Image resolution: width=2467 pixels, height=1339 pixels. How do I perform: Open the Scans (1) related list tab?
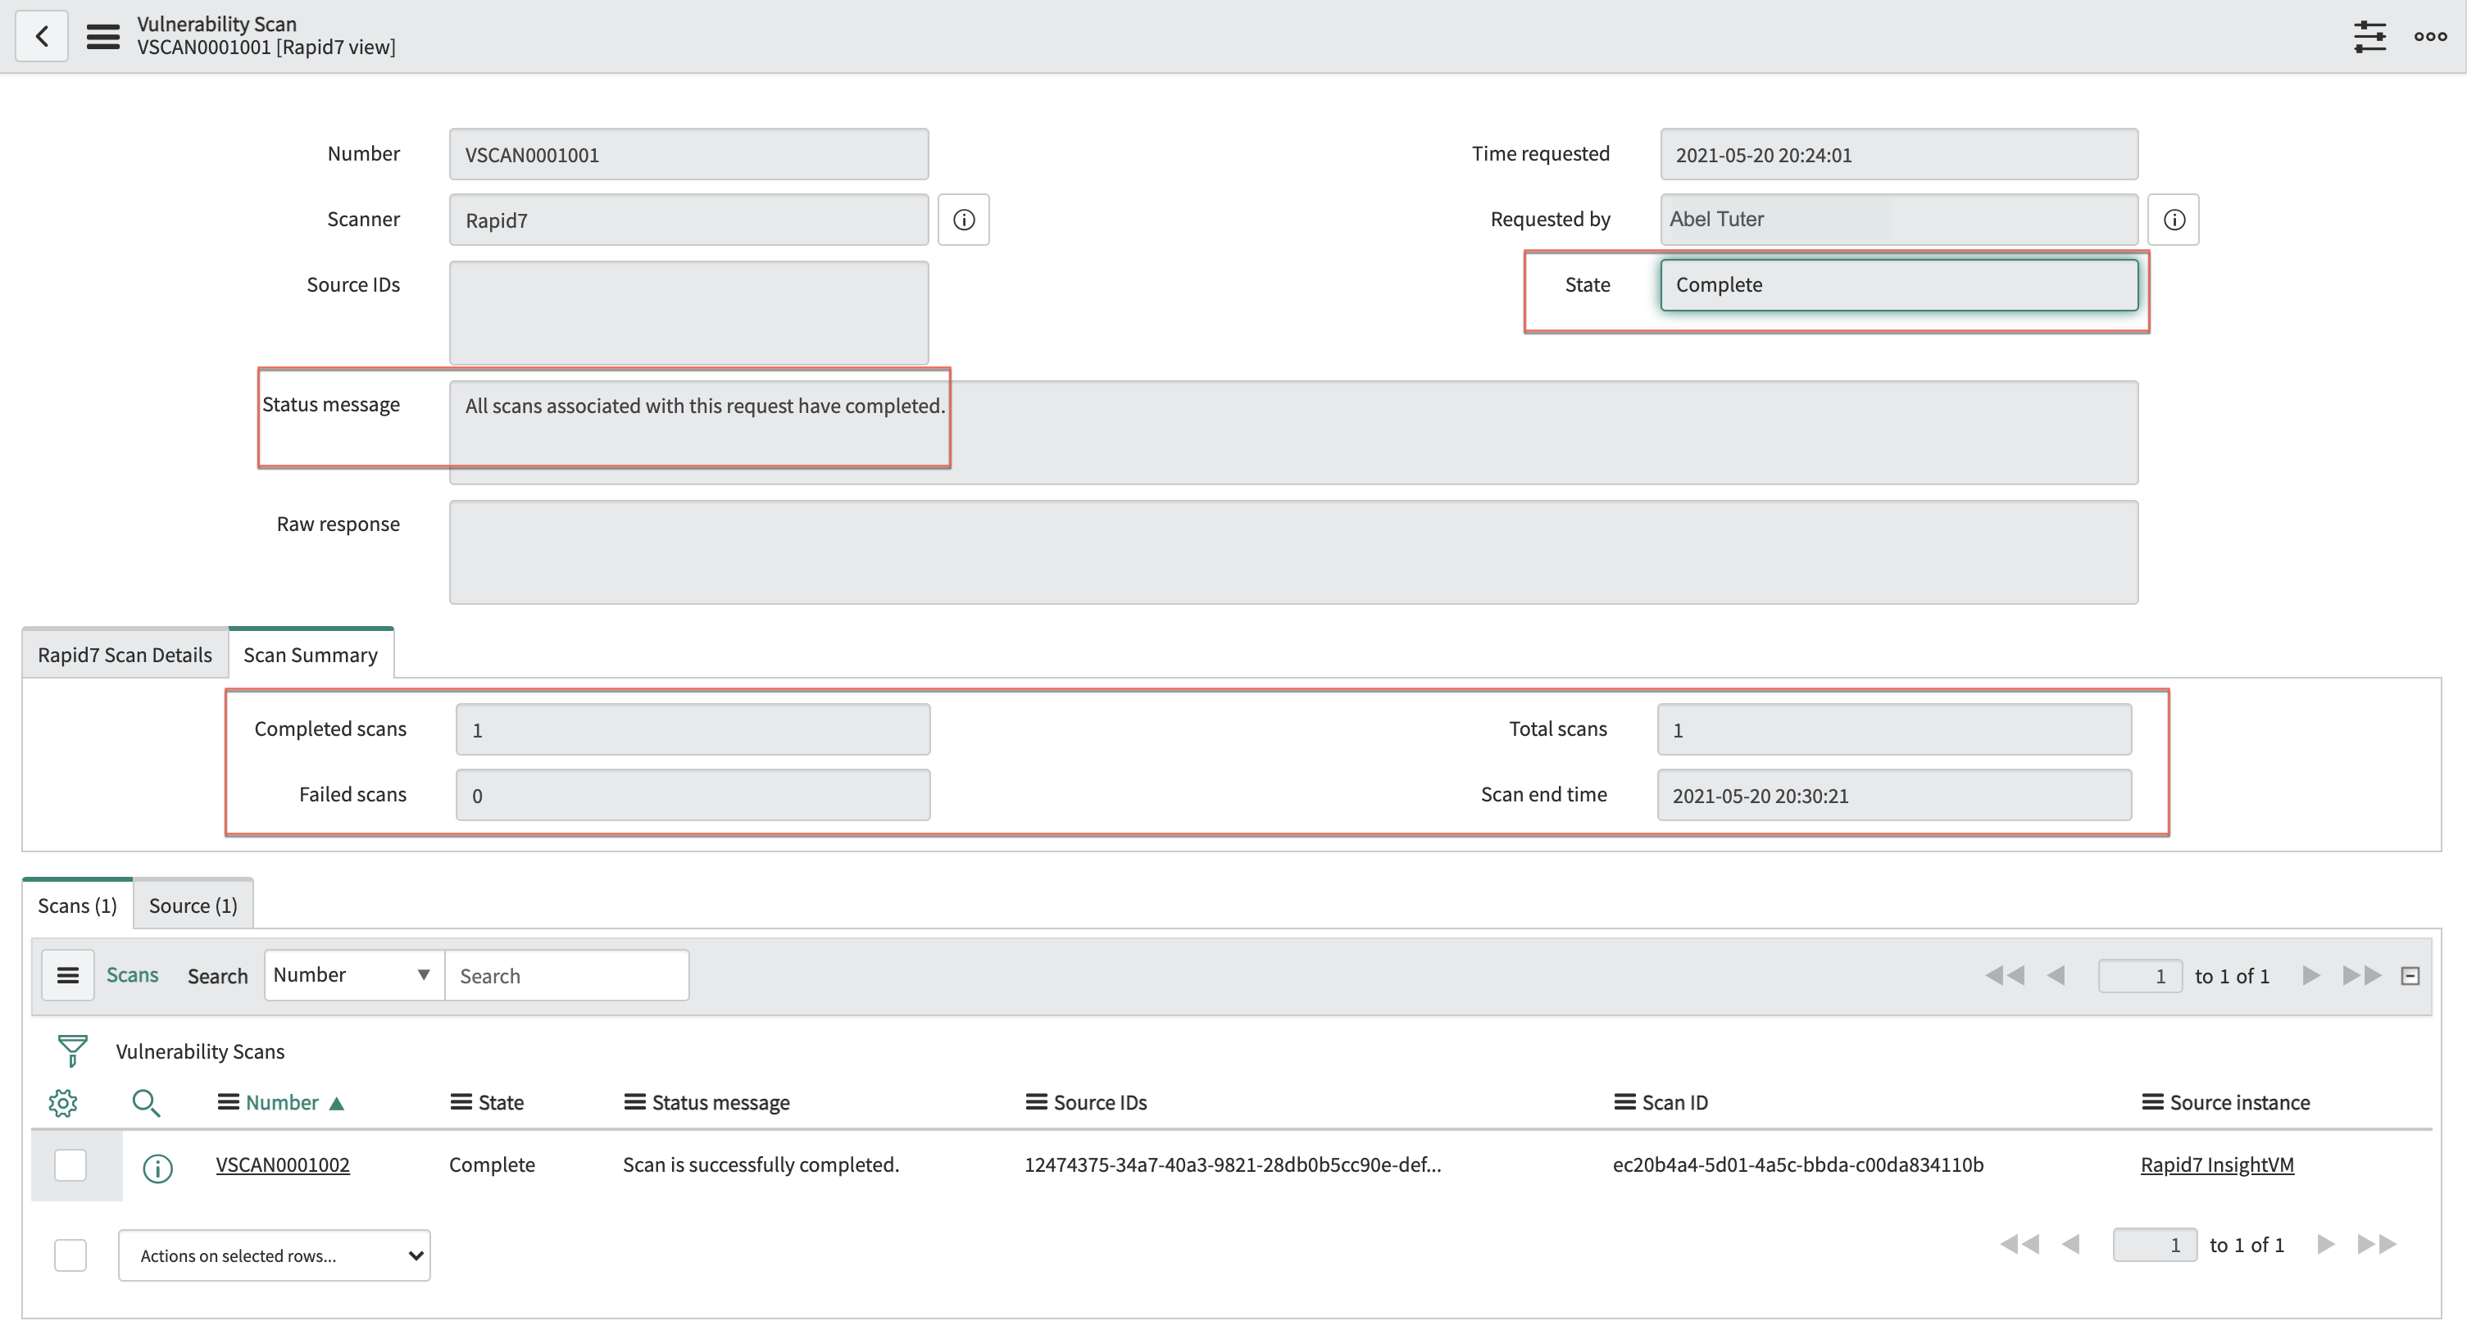78,906
